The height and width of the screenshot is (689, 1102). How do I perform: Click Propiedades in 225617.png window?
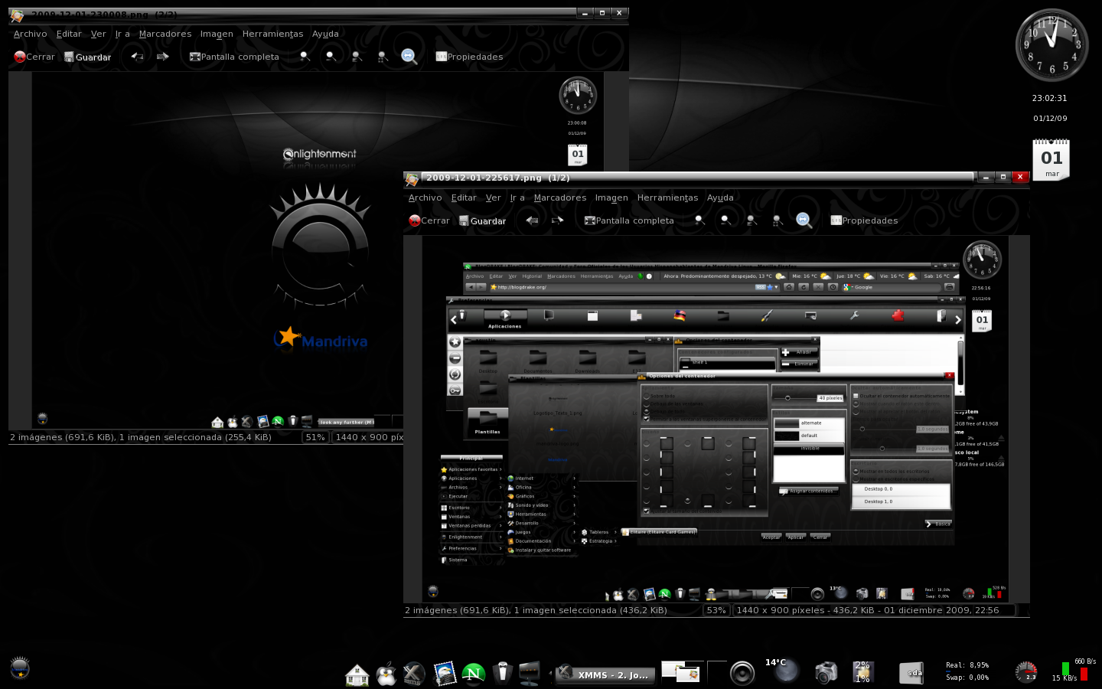(864, 220)
